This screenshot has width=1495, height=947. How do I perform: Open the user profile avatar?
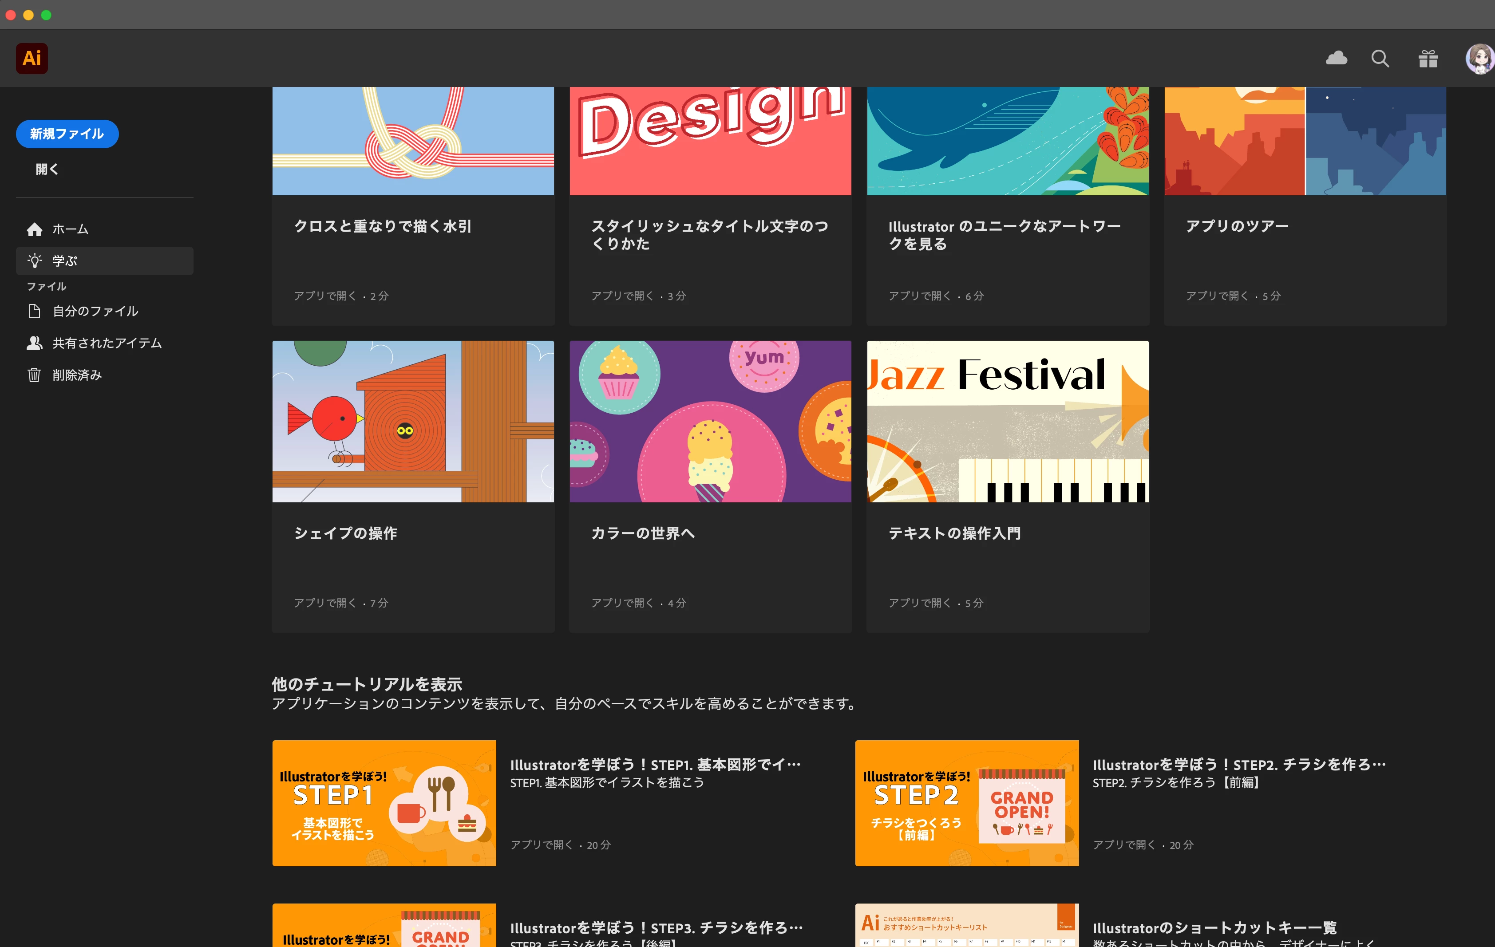pos(1480,58)
